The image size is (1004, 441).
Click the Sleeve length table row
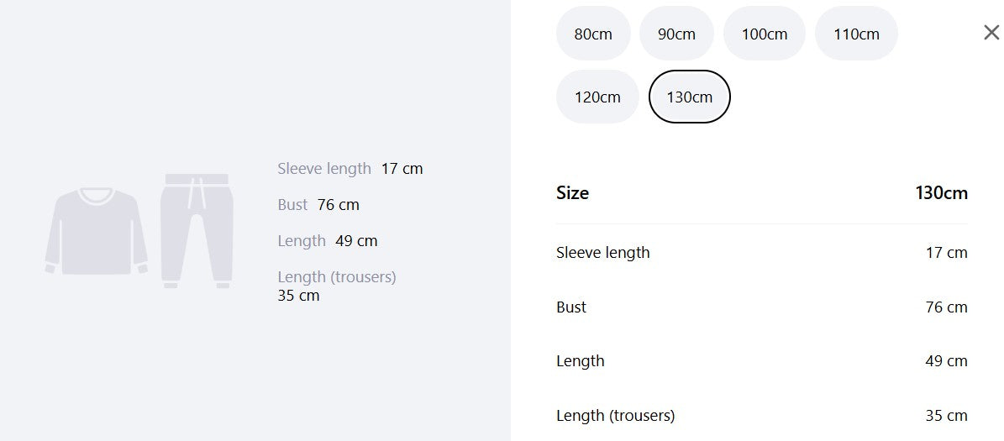pos(762,252)
